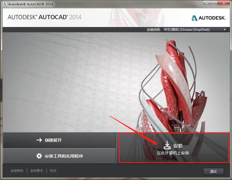Click the Autodesk logo in header
This screenshot has width=232, height=180.
point(209,18)
